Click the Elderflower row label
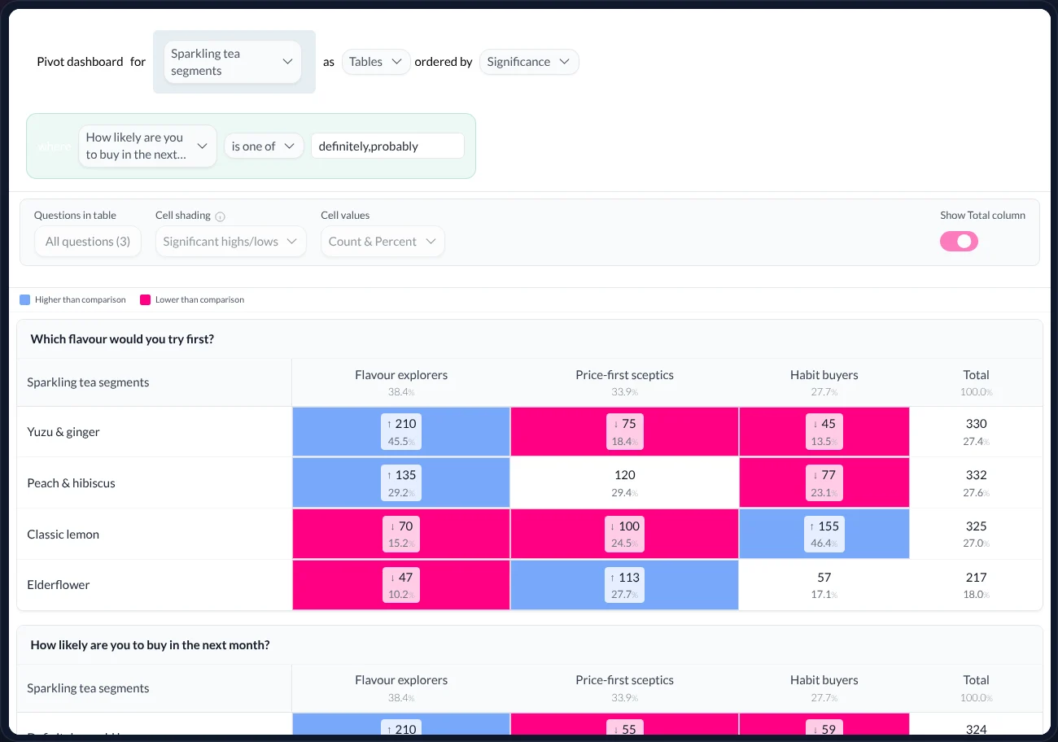Image resolution: width=1058 pixels, height=742 pixels. pos(59,585)
